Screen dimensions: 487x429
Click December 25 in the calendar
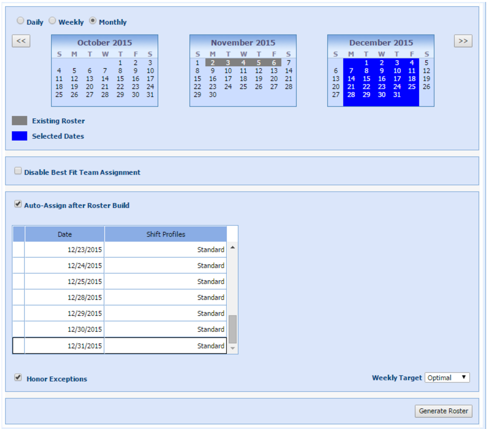tap(412, 87)
